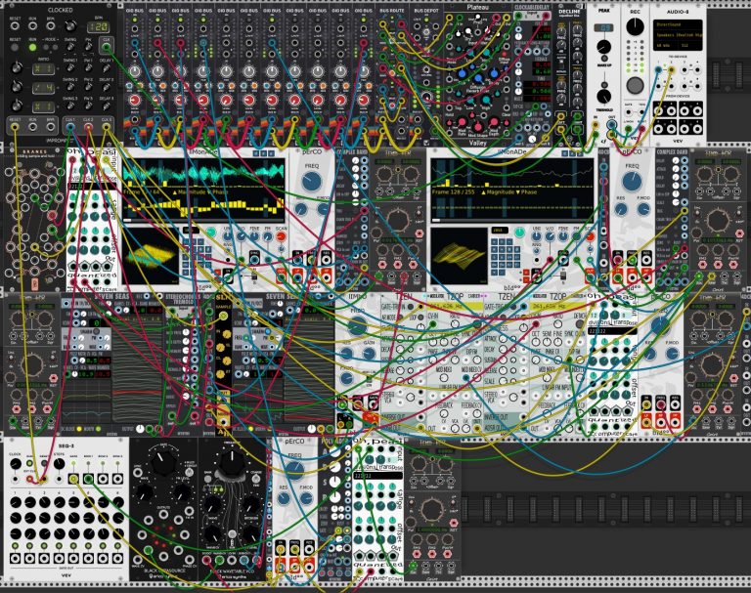Viewport: 751px width, 593px height.
Task: Click the /4 ratio display on Clocked
Action: click(x=43, y=88)
